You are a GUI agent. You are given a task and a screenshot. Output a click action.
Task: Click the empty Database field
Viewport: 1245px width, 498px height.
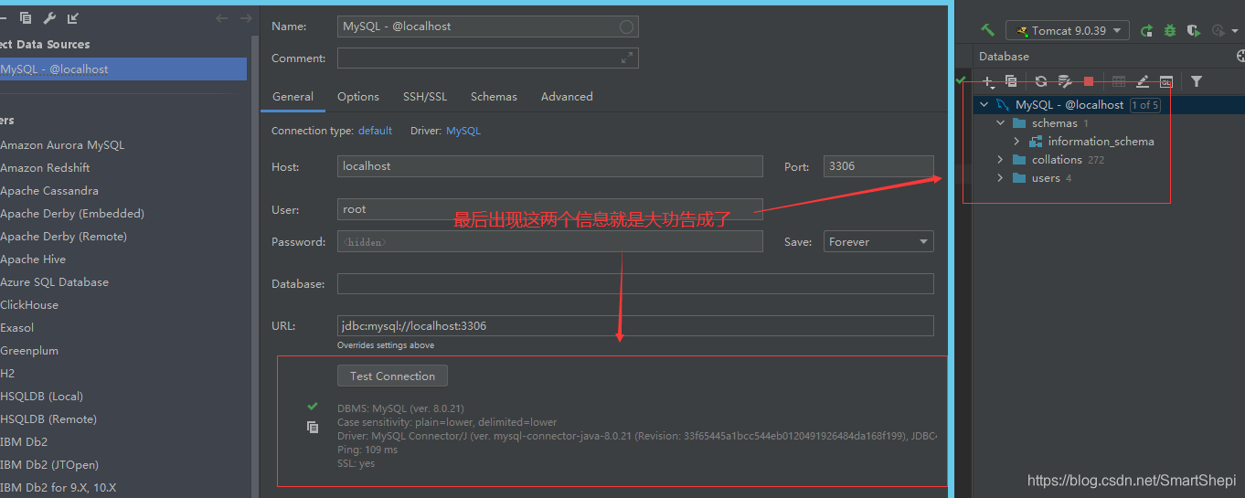635,283
